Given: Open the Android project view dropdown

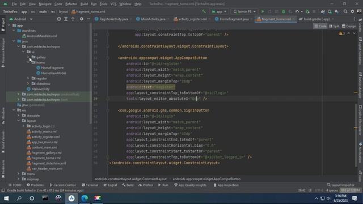Looking at the screenshot, I should point(20,19).
